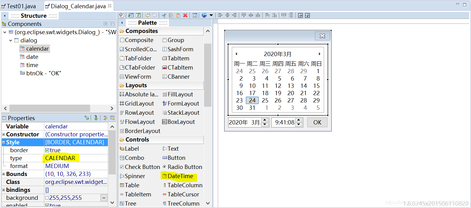Click the red Delete X toolbar icon
The image size is (471, 208).
(185, 15)
